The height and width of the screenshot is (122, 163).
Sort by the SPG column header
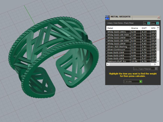coord(153,28)
